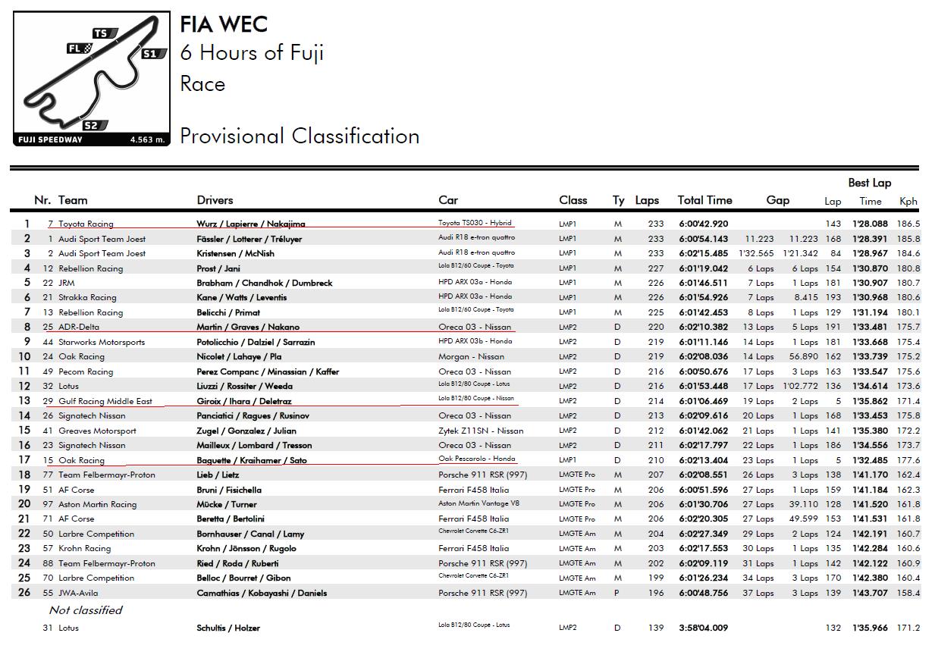The height and width of the screenshot is (655, 935).
Task: Click Gulf Racing Middle East team name
Action: [105, 401]
